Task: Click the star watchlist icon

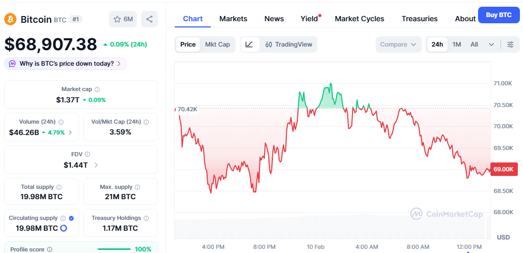Action: click(x=117, y=19)
